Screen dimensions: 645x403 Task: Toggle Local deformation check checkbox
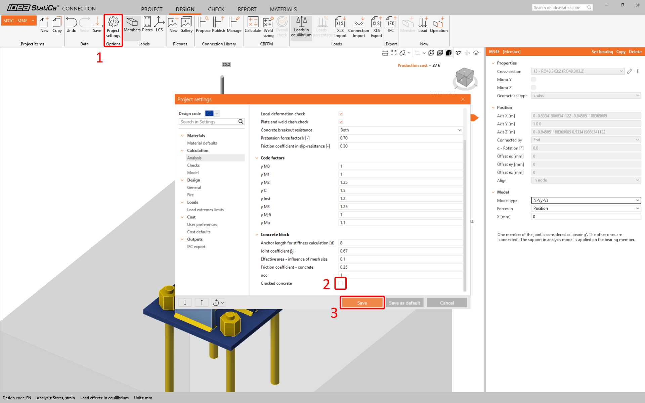340,114
